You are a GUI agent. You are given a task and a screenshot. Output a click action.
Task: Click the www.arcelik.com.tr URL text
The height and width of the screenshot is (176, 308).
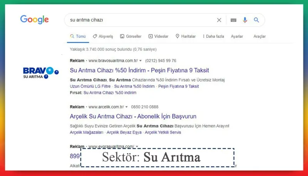click(x=106, y=107)
